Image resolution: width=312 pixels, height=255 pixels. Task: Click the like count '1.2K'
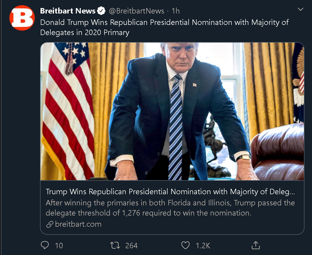(x=203, y=245)
